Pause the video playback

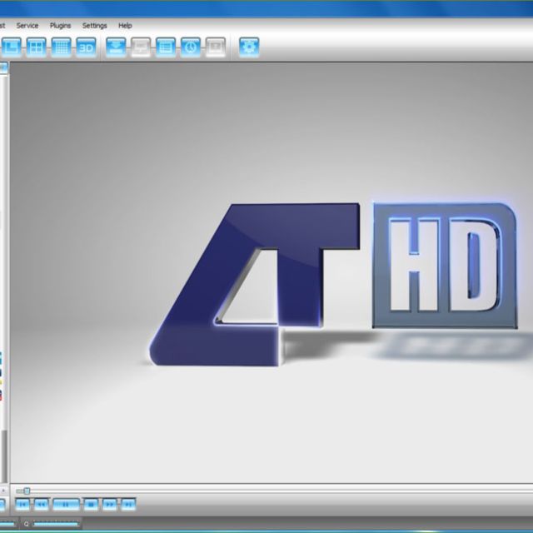point(67,505)
